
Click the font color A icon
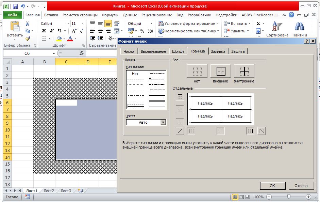(70, 38)
